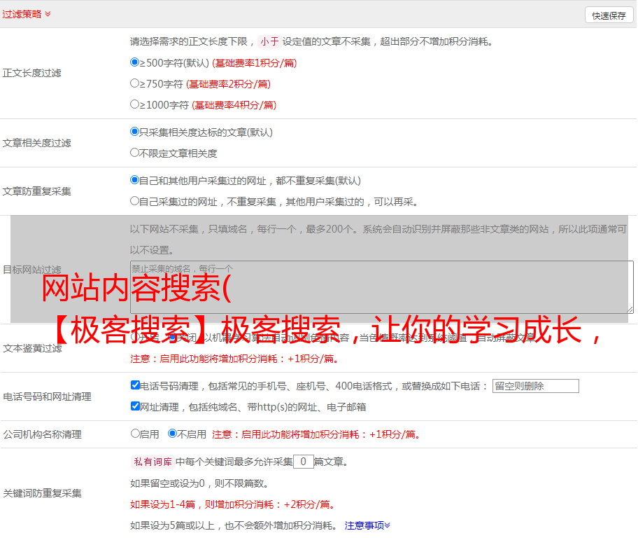Viewport: 638px width, 538px height.
Task: Choose 只采集相关度达标的文章 radio option
Action: pyautogui.click(x=135, y=131)
